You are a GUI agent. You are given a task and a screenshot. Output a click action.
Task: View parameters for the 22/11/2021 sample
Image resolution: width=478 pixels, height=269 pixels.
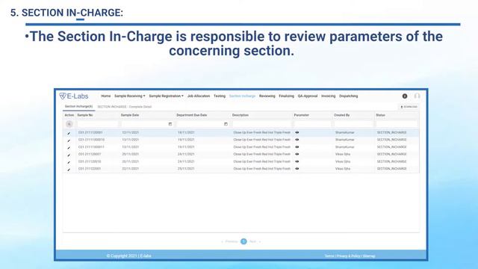(x=297, y=169)
